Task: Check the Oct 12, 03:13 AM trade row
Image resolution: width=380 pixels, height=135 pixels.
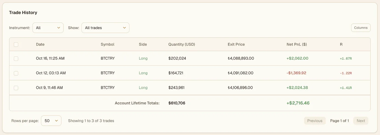Action: coord(16,73)
